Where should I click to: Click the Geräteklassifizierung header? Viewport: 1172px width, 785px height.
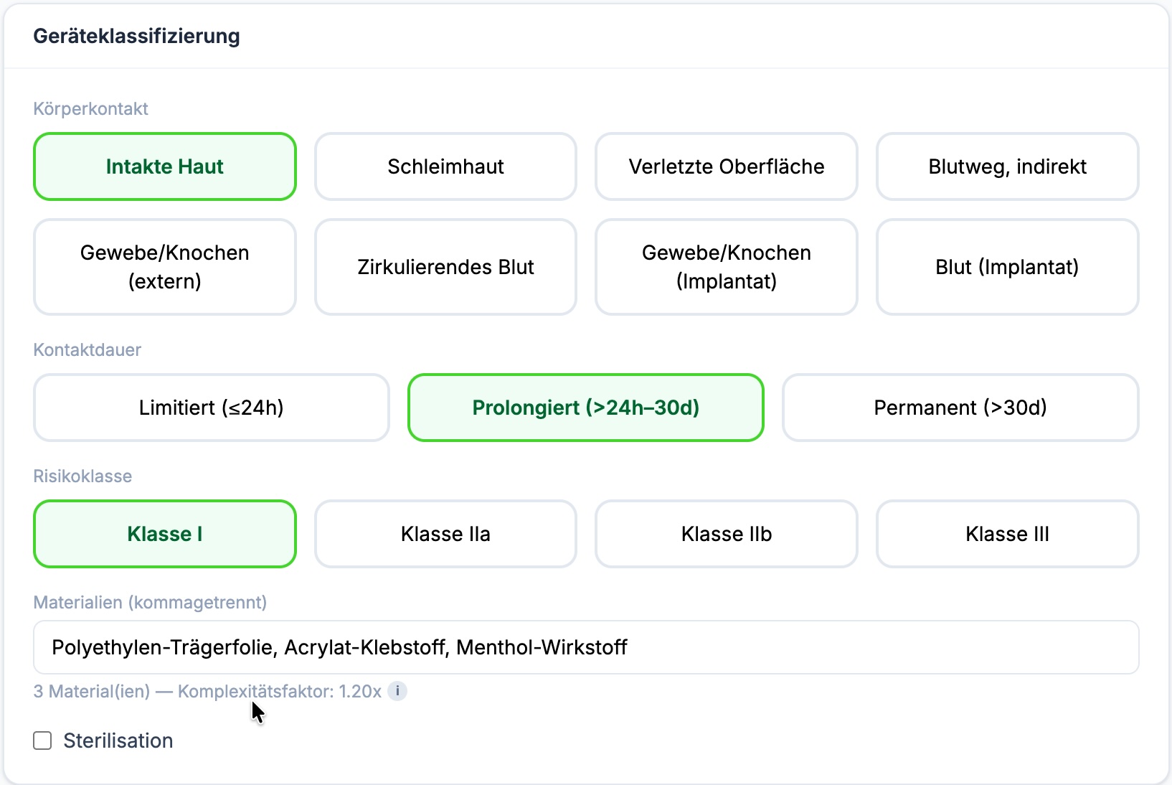[137, 35]
